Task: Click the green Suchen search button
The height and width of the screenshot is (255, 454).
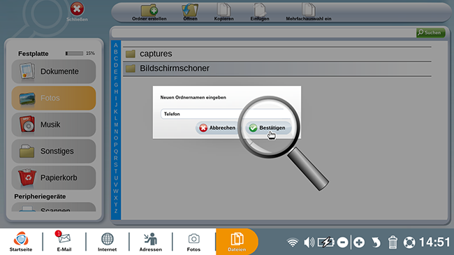Action: click(430, 32)
